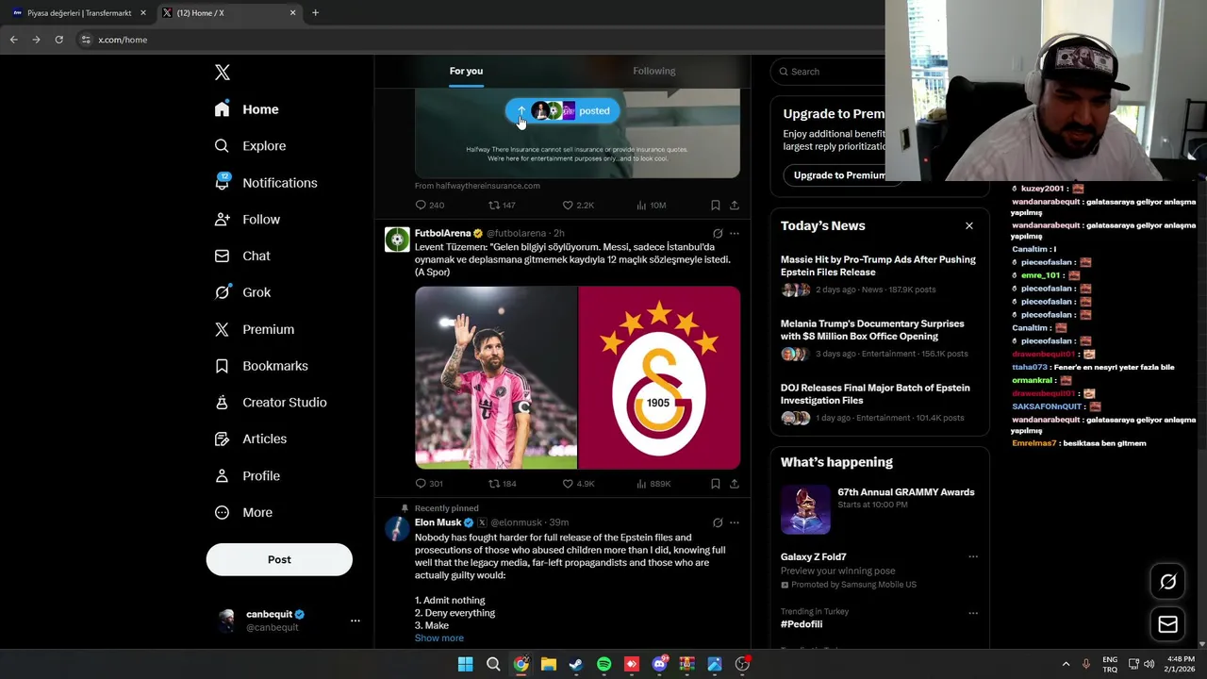Screen dimensions: 1207x679
Task: Open FutbolArena profile avatar
Action: (x=397, y=240)
